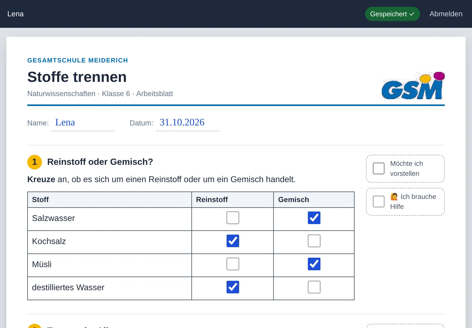The width and height of the screenshot is (472, 328).
Task: Uncheck Reinstoff for destilliertes Wasser
Action: pos(233,287)
